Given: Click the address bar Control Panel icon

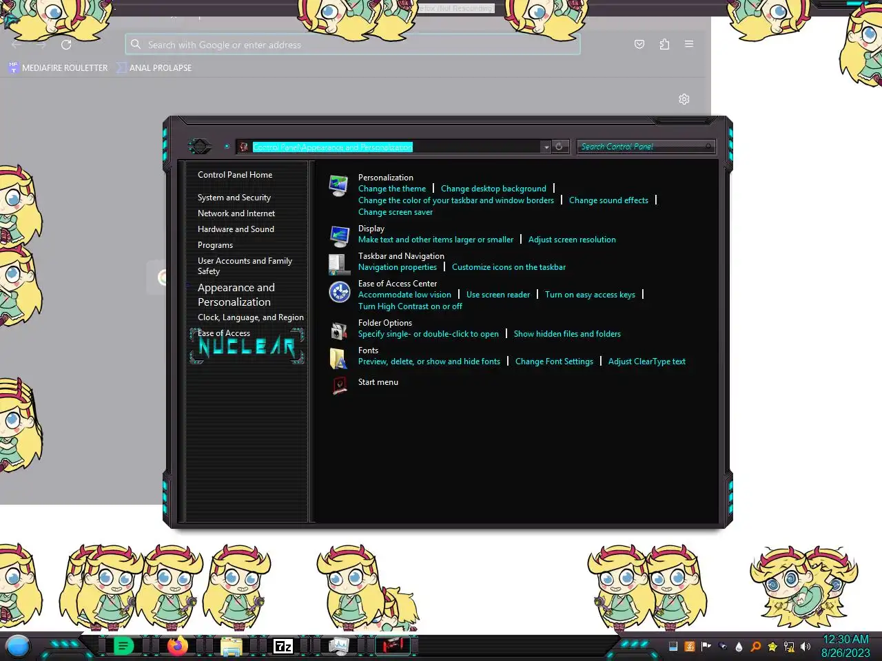Looking at the screenshot, I should 243,147.
